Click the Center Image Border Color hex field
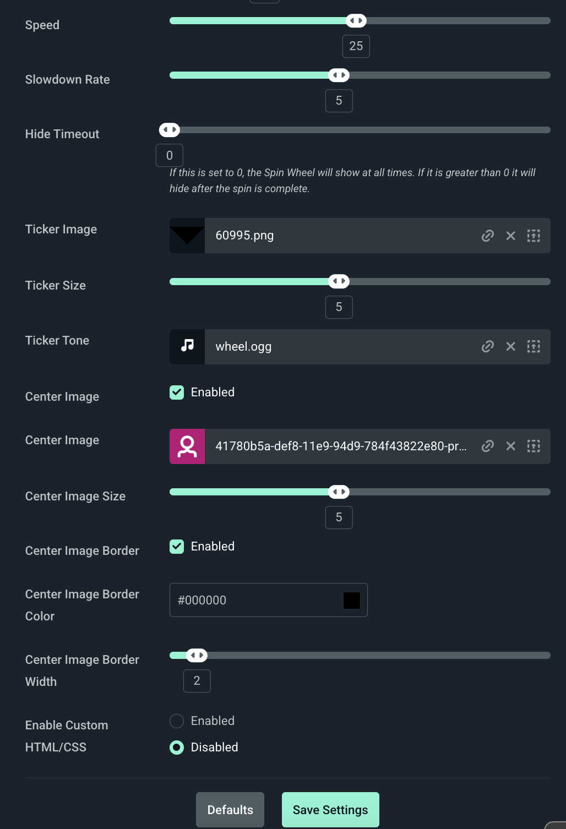Image resolution: width=566 pixels, height=829 pixels. click(x=253, y=600)
